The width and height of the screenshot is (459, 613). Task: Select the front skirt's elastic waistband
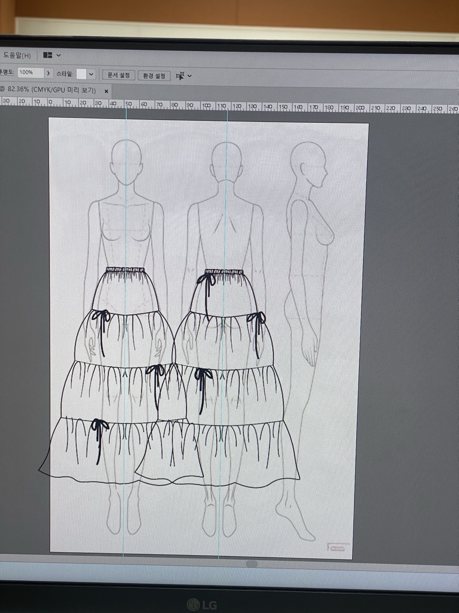(x=125, y=269)
